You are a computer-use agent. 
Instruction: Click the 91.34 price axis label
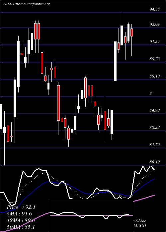pyautogui.click(x=155, y=42)
